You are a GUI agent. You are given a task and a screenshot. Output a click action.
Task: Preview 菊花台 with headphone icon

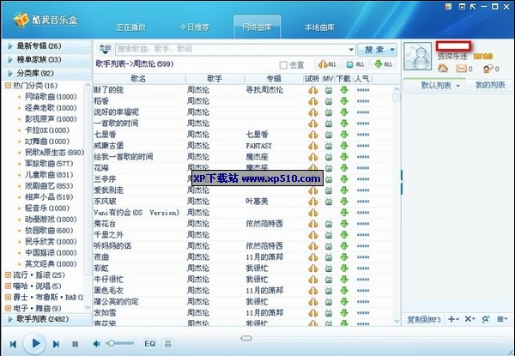point(313,224)
